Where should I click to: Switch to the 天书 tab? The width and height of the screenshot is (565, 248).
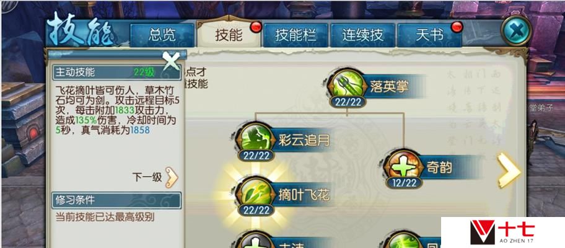pos(429,35)
